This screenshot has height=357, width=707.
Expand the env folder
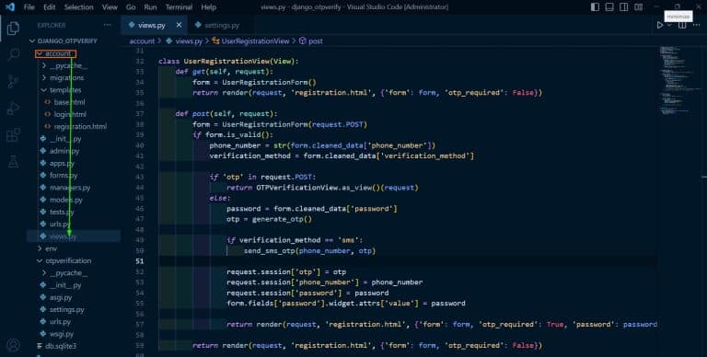click(40, 248)
